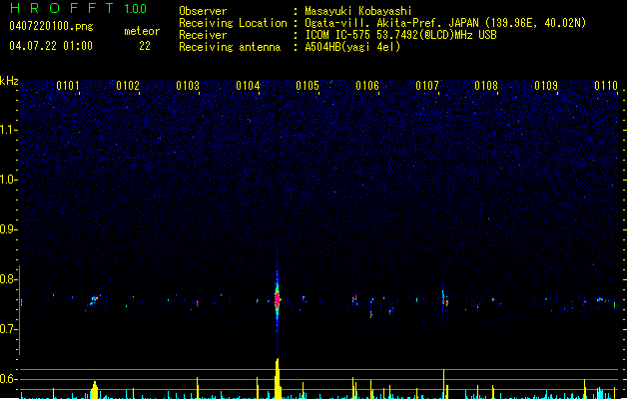
Task: Click the meteor count 22
Action: (x=145, y=46)
